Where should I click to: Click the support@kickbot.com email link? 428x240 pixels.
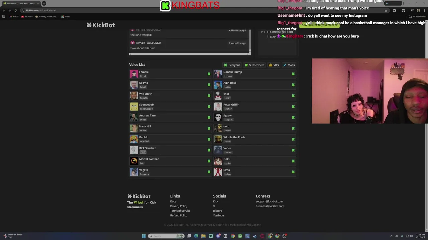coord(269,201)
